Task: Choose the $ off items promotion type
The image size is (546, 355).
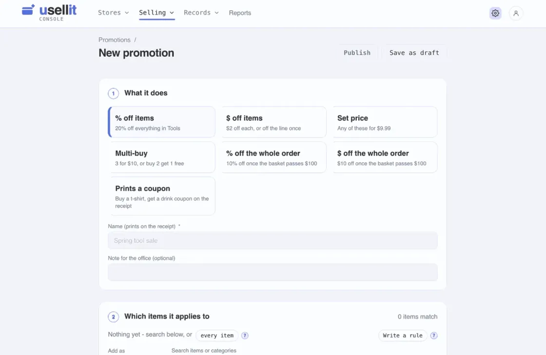Action: coord(273,122)
